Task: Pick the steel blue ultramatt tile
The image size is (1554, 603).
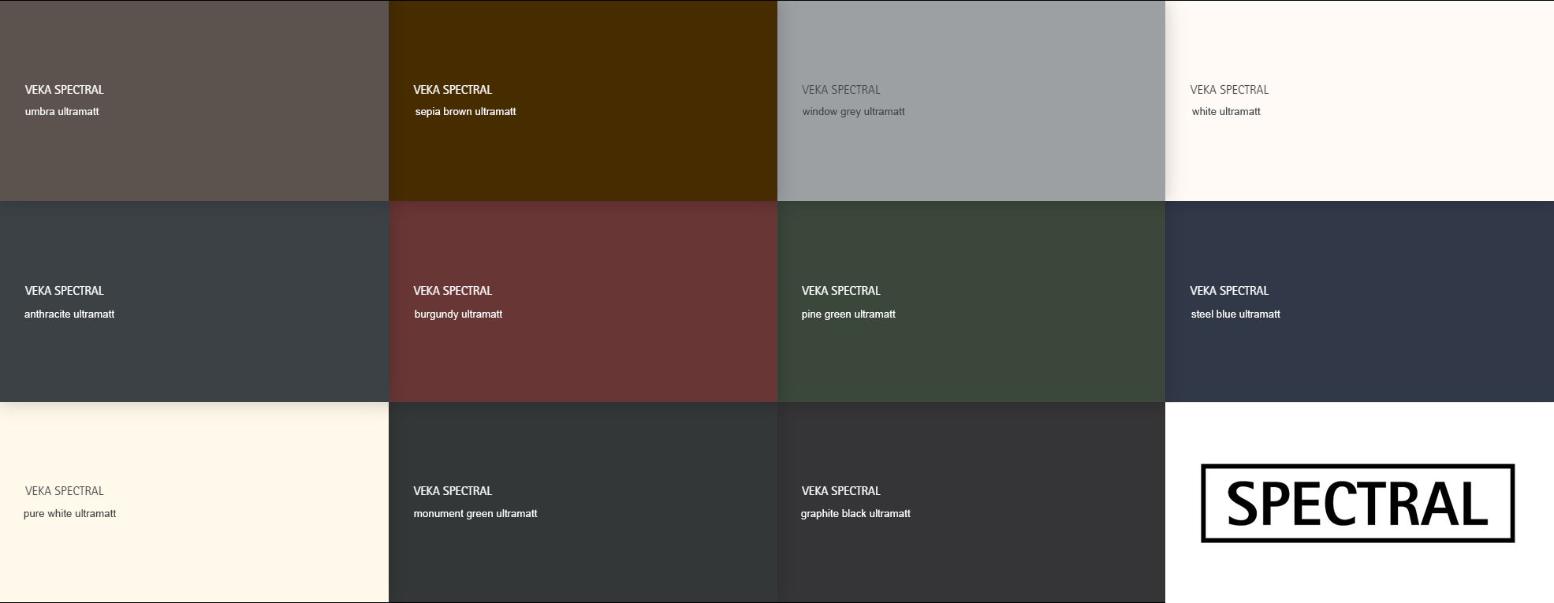Action: [x=1359, y=301]
